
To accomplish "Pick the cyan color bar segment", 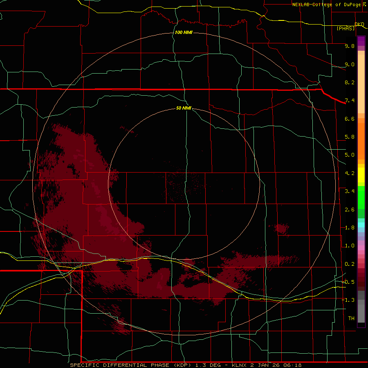I will coord(361,225).
